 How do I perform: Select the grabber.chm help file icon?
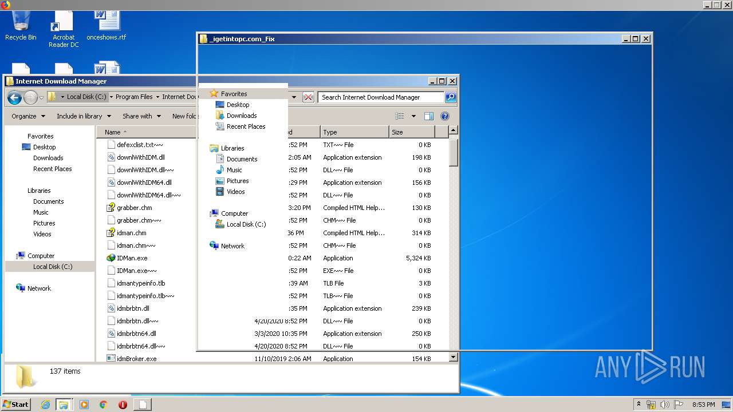111,208
